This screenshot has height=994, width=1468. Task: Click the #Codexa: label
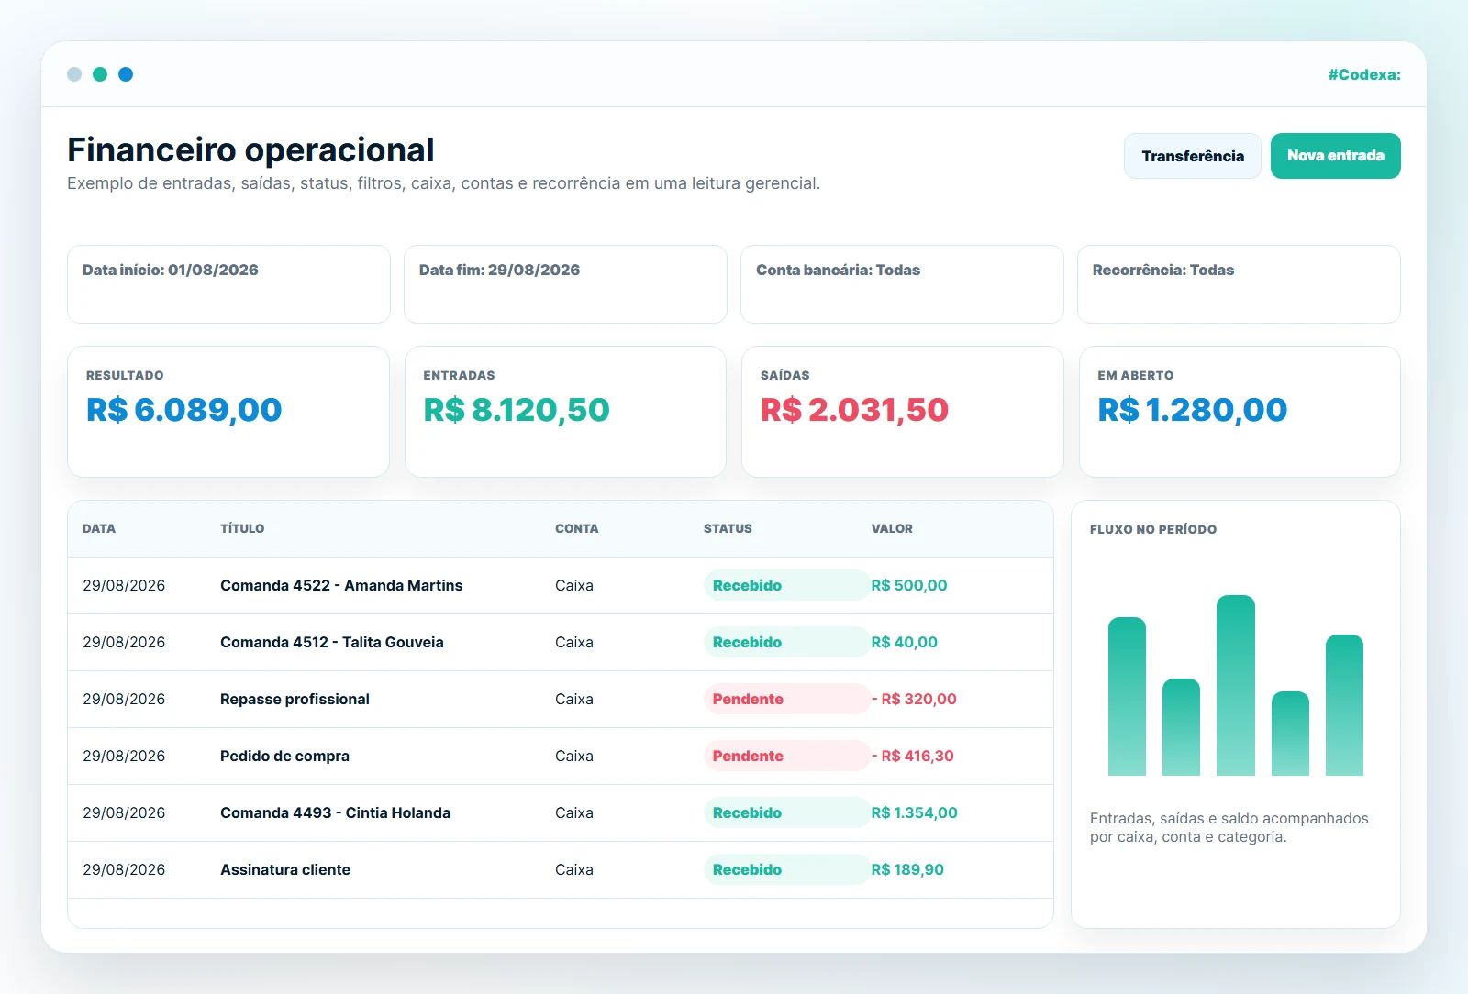pyautogui.click(x=1364, y=75)
